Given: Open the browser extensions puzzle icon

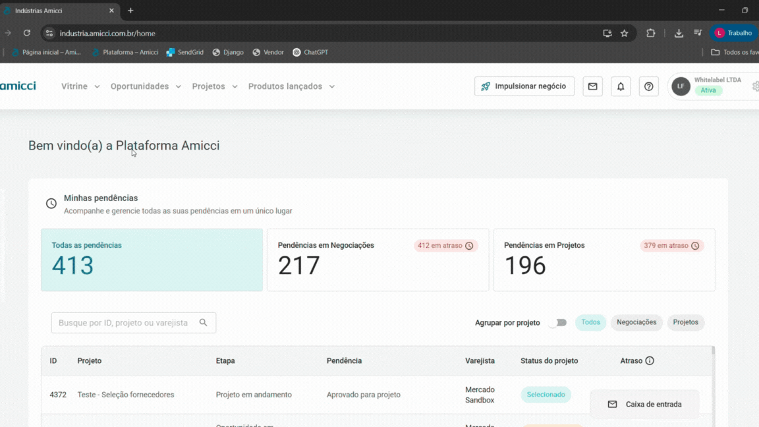Looking at the screenshot, I should (x=650, y=33).
